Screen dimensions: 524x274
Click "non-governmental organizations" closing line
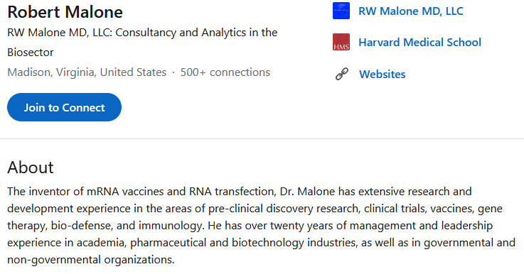pyautogui.click(x=90, y=260)
